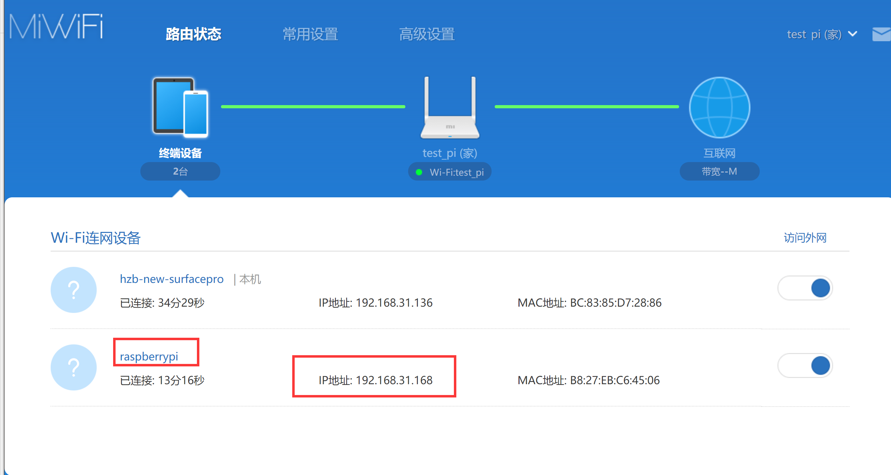Click the MiWiFi logo
This screenshot has width=891, height=475.
56,27
